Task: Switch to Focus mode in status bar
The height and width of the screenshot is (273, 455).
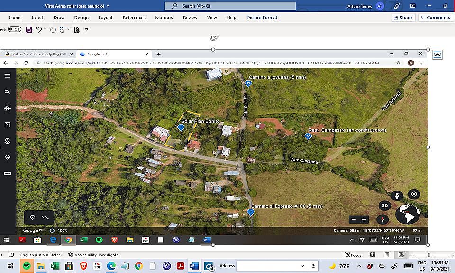Action: tap(353, 255)
